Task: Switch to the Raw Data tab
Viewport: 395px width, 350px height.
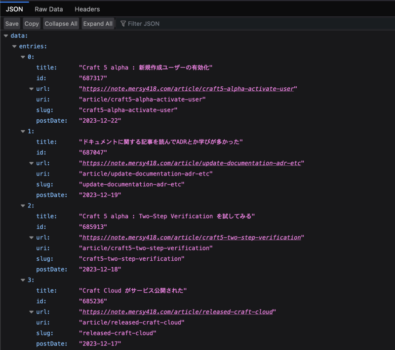Action: (x=48, y=9)
